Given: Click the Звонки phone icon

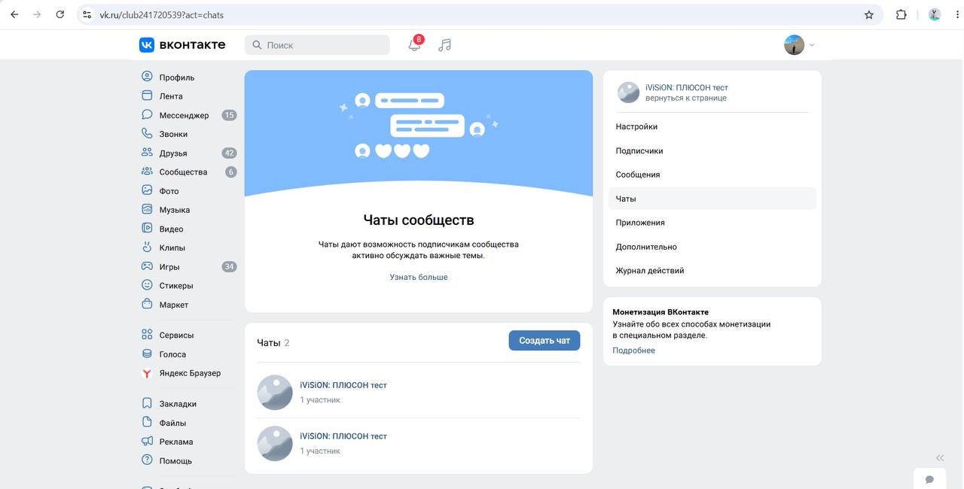Looking at the screenshot, I should (x=147, y=133).
